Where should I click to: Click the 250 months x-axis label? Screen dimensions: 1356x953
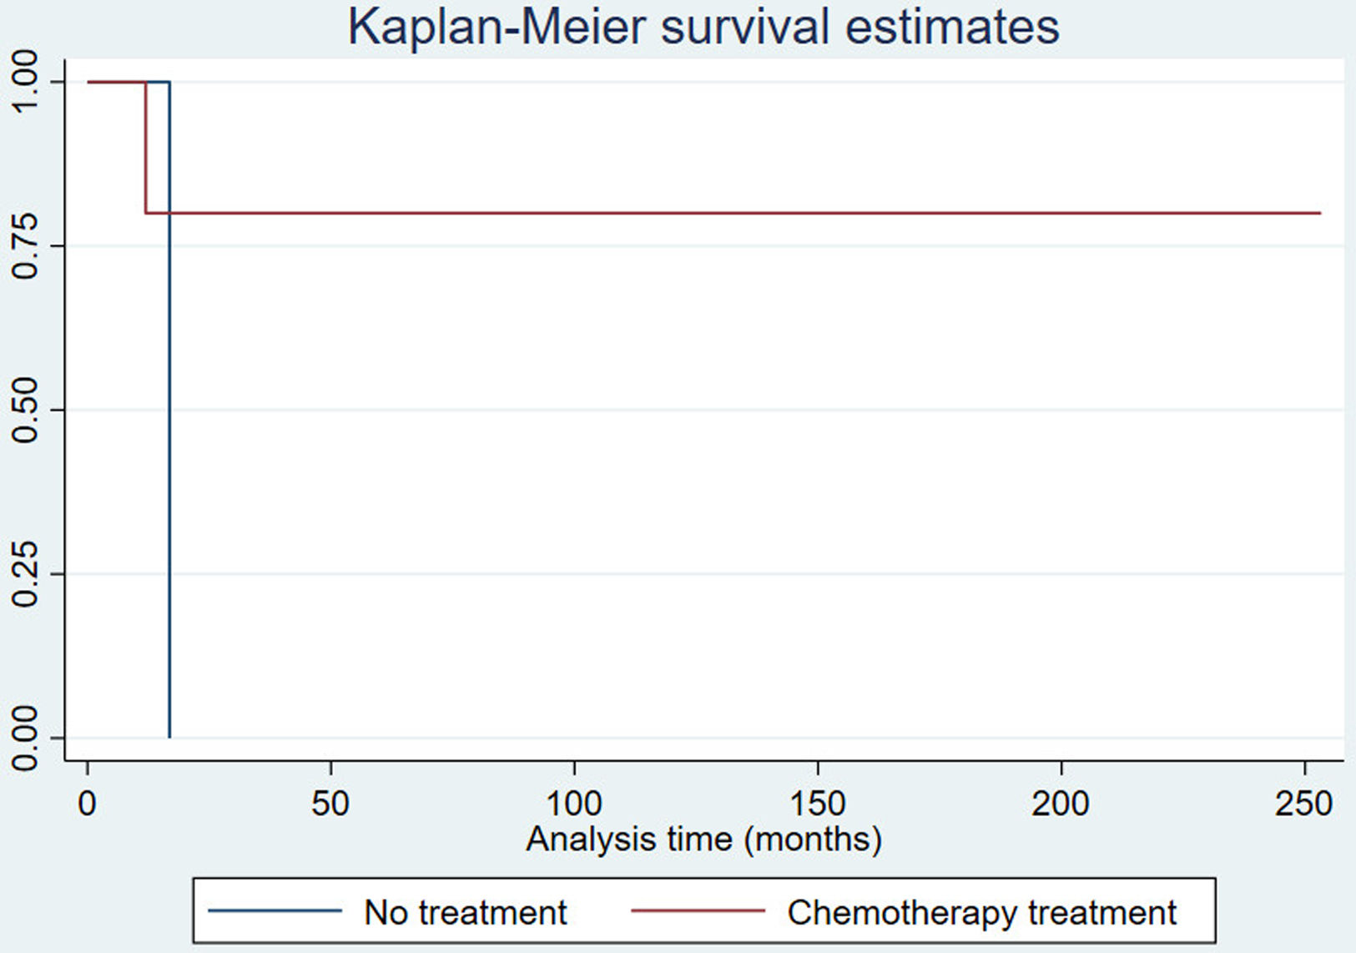(1303, 803)
